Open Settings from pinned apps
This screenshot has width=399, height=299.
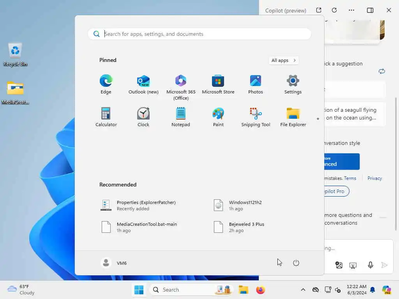click(x=293, y=84)
